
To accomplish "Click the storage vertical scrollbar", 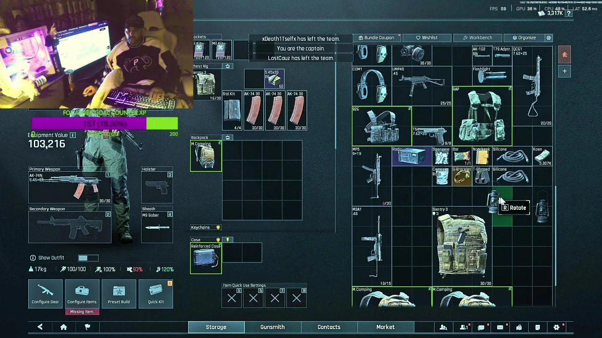I will click(555, 235).
